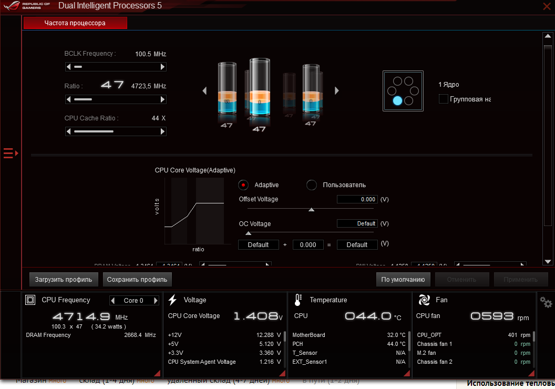Open settings gear icon near Fan panel

point(546,302)
